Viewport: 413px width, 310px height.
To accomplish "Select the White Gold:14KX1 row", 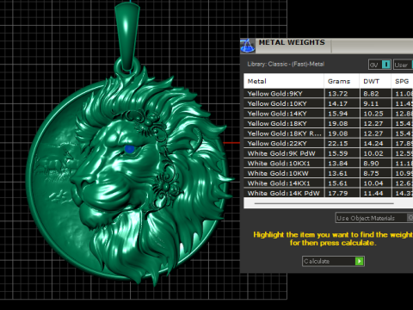I will click(x=329, y=183).
